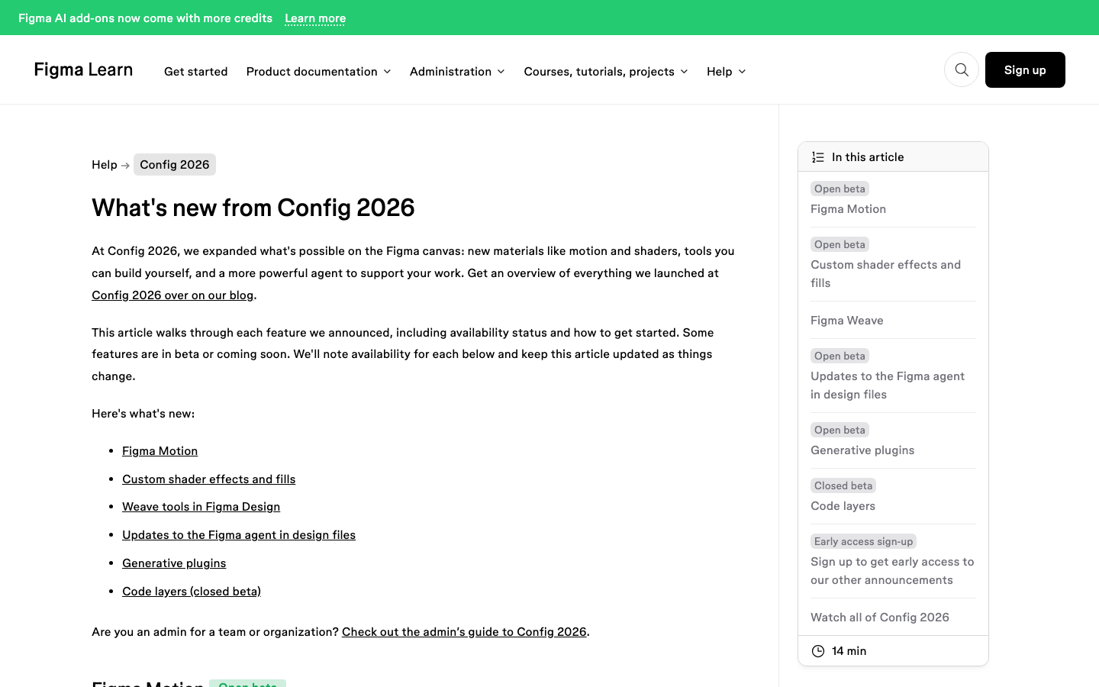Go to Figma Learn home logo
Image resolution: width=1099 pixels, height=687 pixels.
(x=83, y=69)
